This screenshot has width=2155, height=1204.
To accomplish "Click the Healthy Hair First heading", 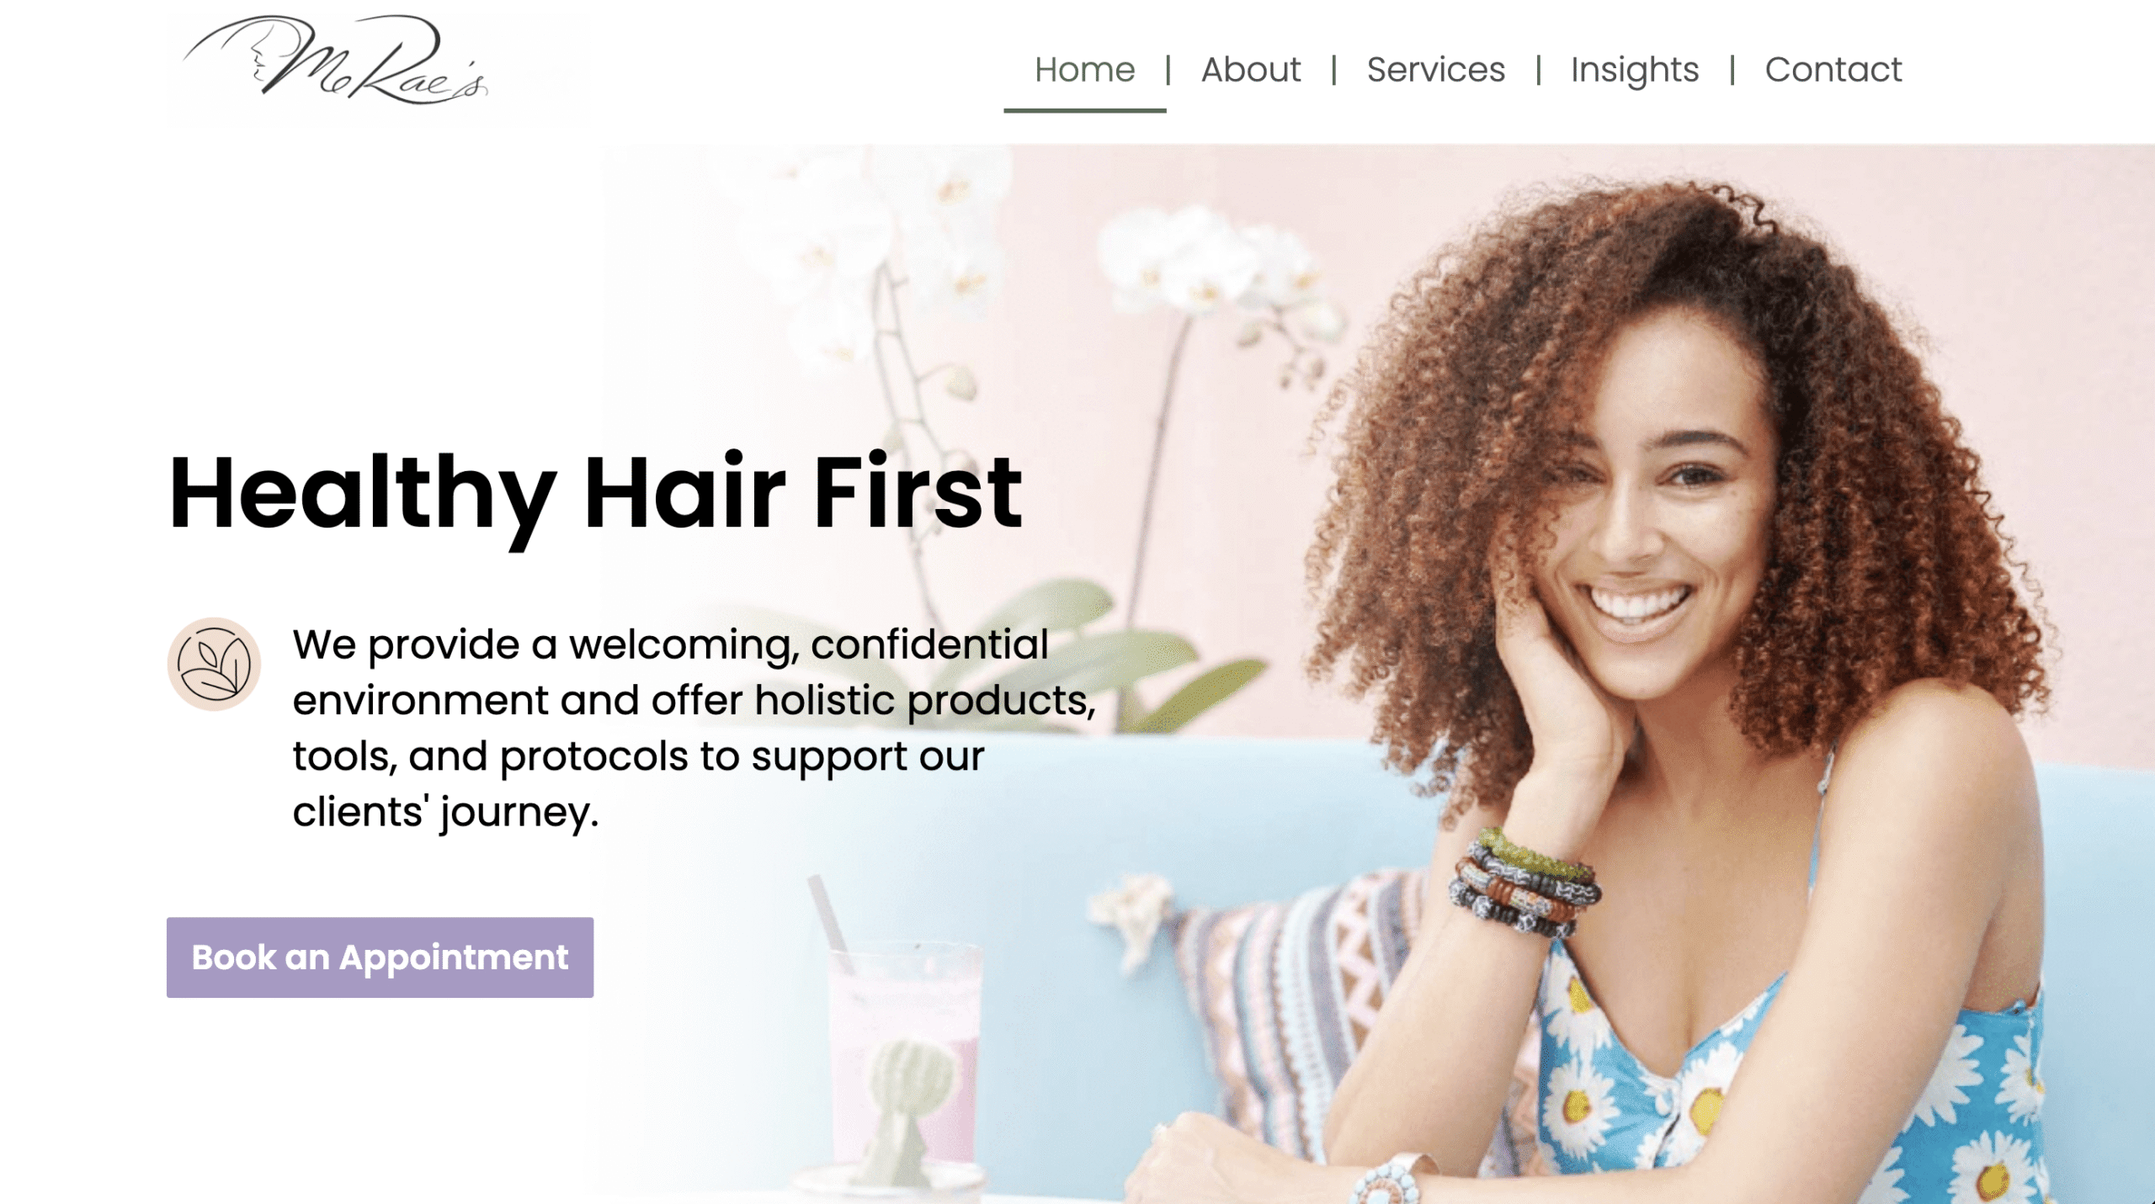I will (x=596, y=496).
